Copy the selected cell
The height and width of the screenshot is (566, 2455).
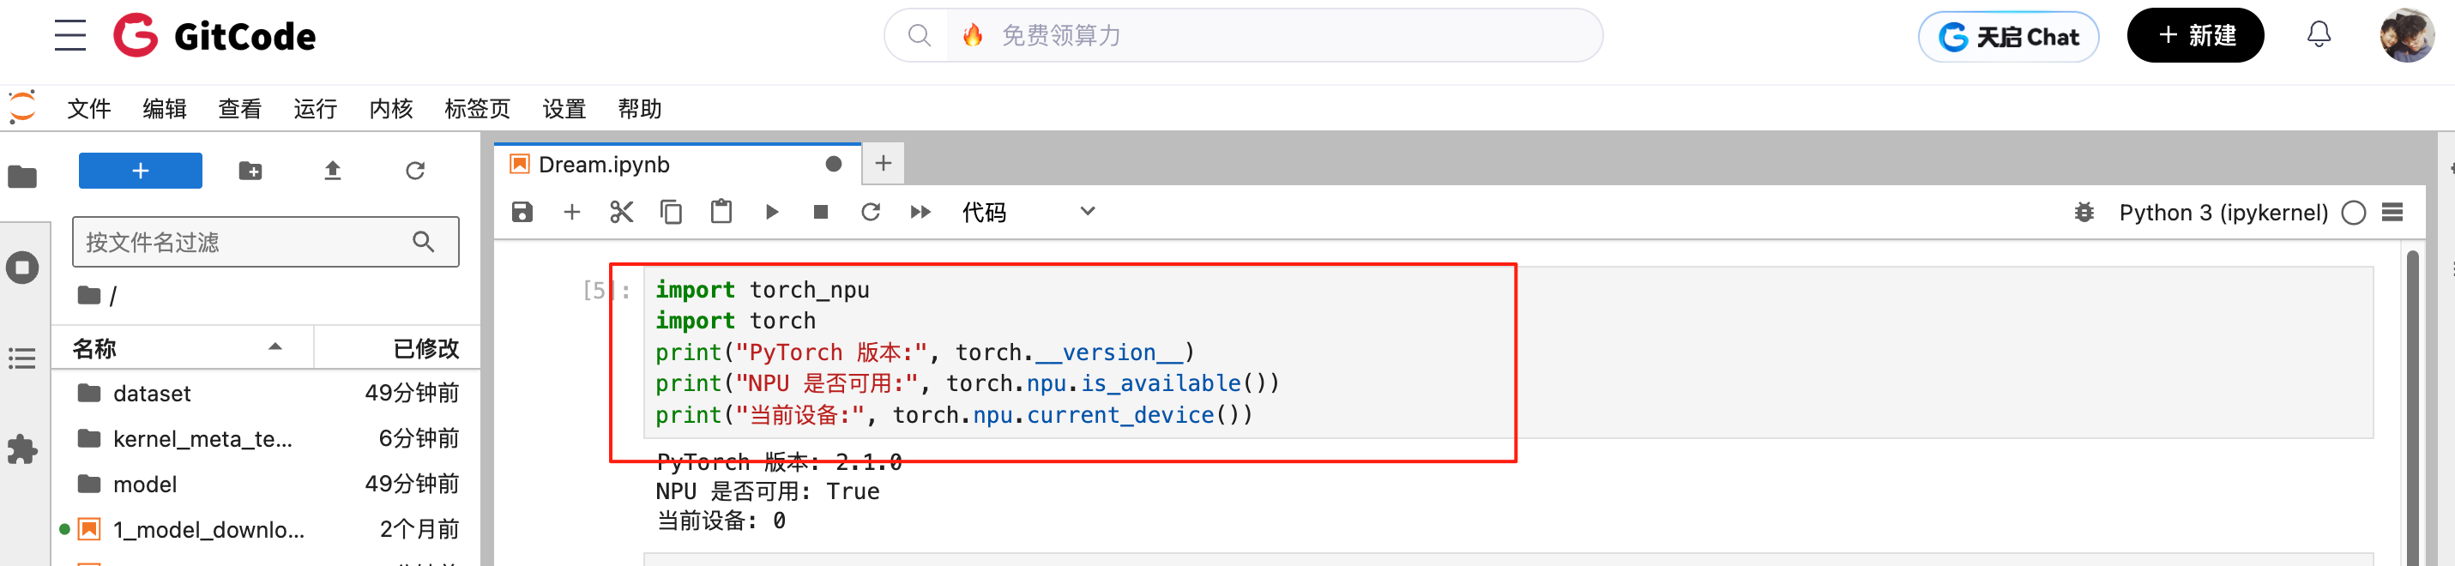pos(671,212)
